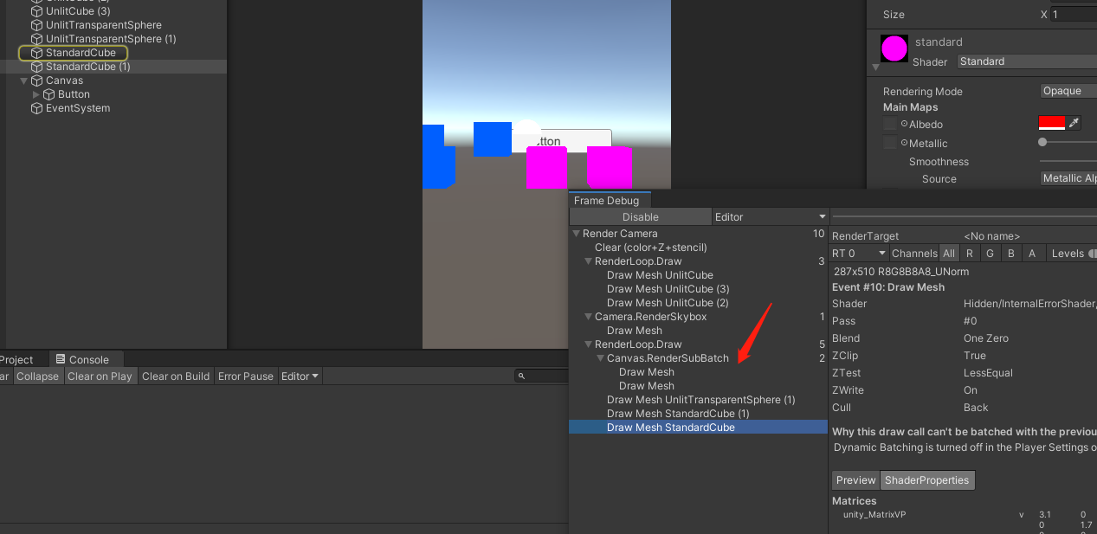Click the Canvas GameObject cube icon

[36, 80]
